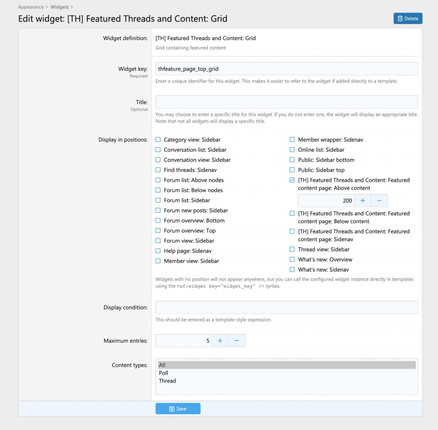Select Poll in Content types list

coord(164,373)
